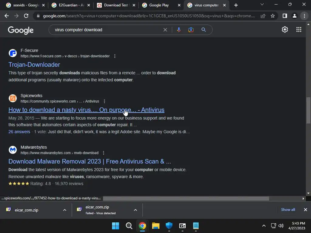This screenshot has height=233, width=311.
Task: Open the 26 answers link
Action: pos(19,132)
